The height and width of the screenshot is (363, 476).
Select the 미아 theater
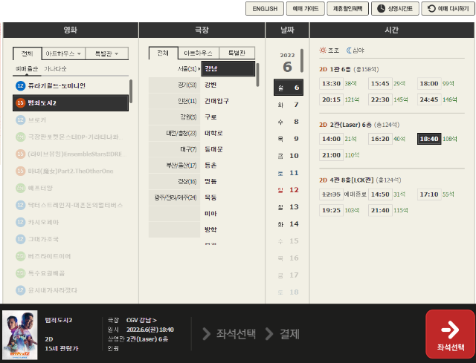tap(228, 213)
